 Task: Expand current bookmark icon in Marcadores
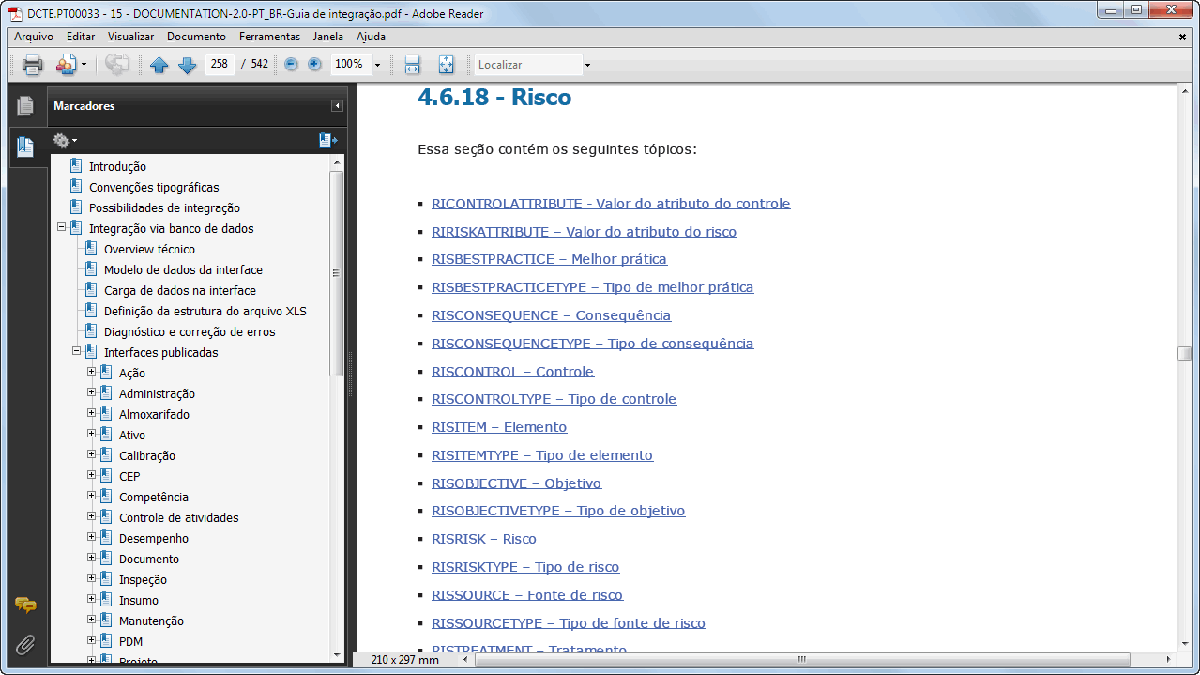click(x=327, y=141)
